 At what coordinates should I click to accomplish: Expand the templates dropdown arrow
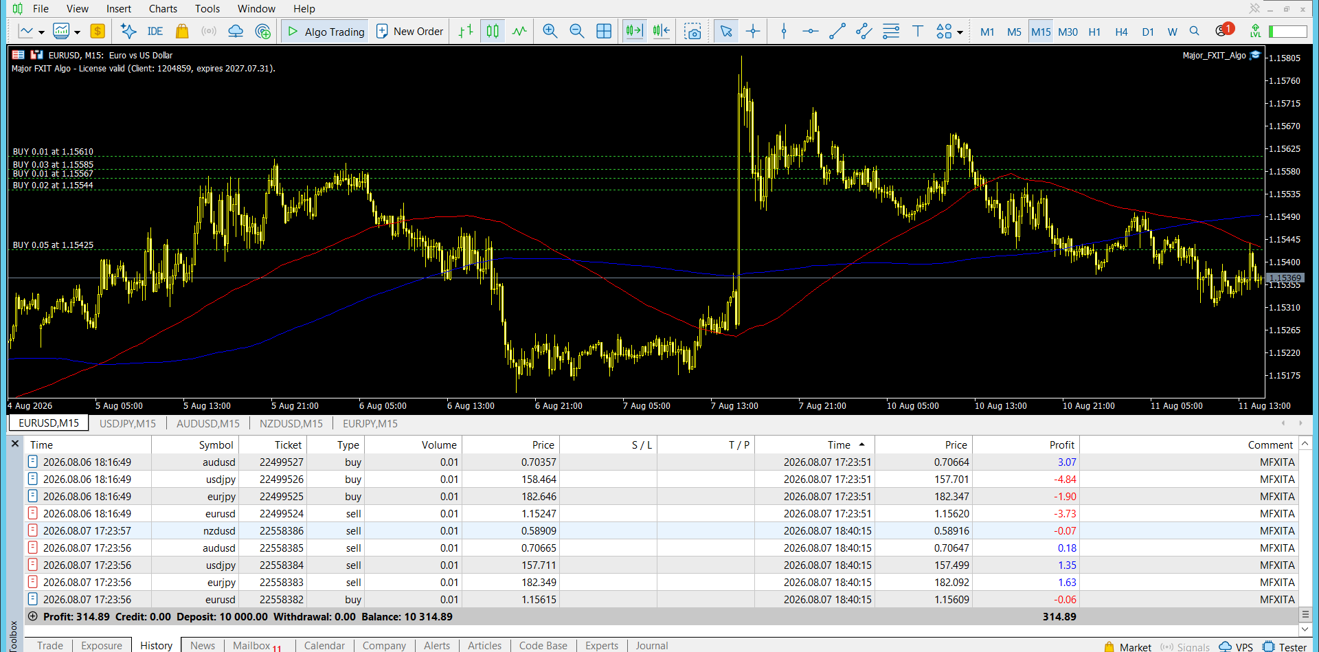[77, 32]
